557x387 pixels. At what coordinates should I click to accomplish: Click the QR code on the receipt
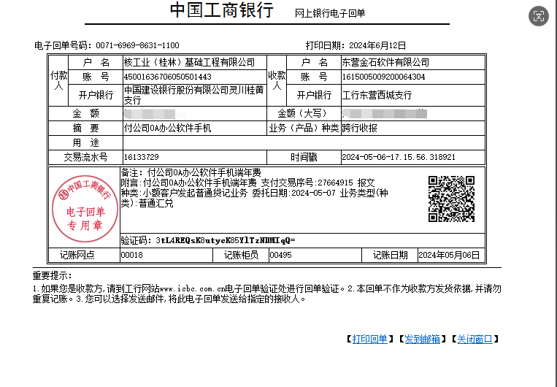coord(451,199)
